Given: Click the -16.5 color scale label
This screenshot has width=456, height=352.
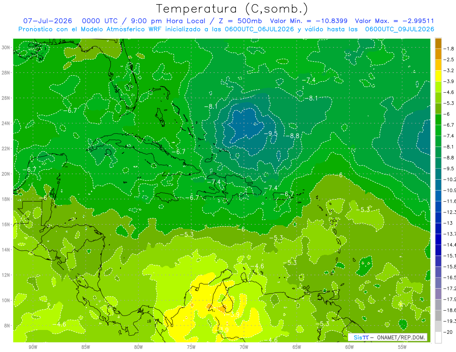Looking at the screenshot, I should tap(449, 278).
